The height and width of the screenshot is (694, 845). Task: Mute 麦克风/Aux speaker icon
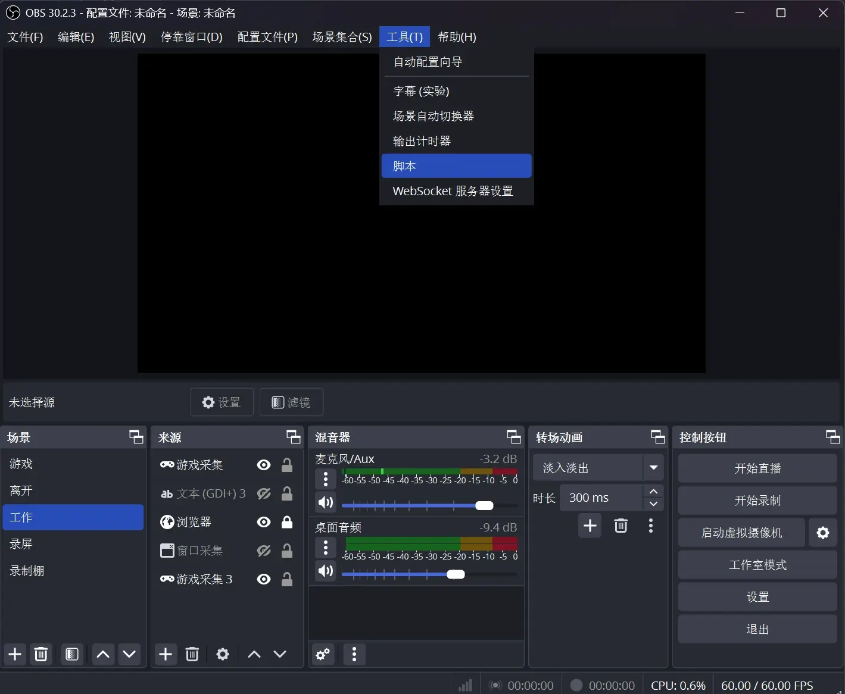(x=326, y=503)
